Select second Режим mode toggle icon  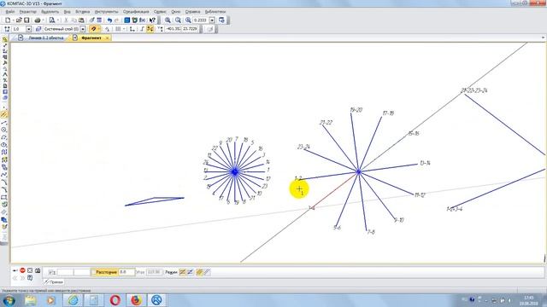[x=190, y=272]
